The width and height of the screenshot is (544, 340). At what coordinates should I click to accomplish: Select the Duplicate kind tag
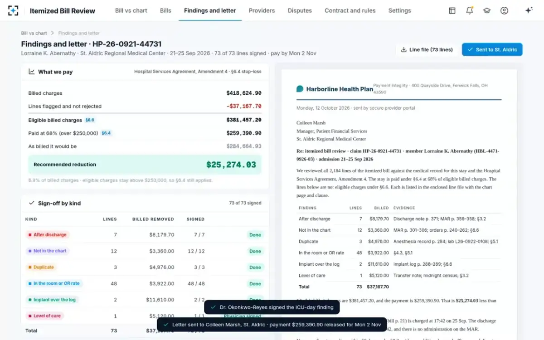point(41,267)
